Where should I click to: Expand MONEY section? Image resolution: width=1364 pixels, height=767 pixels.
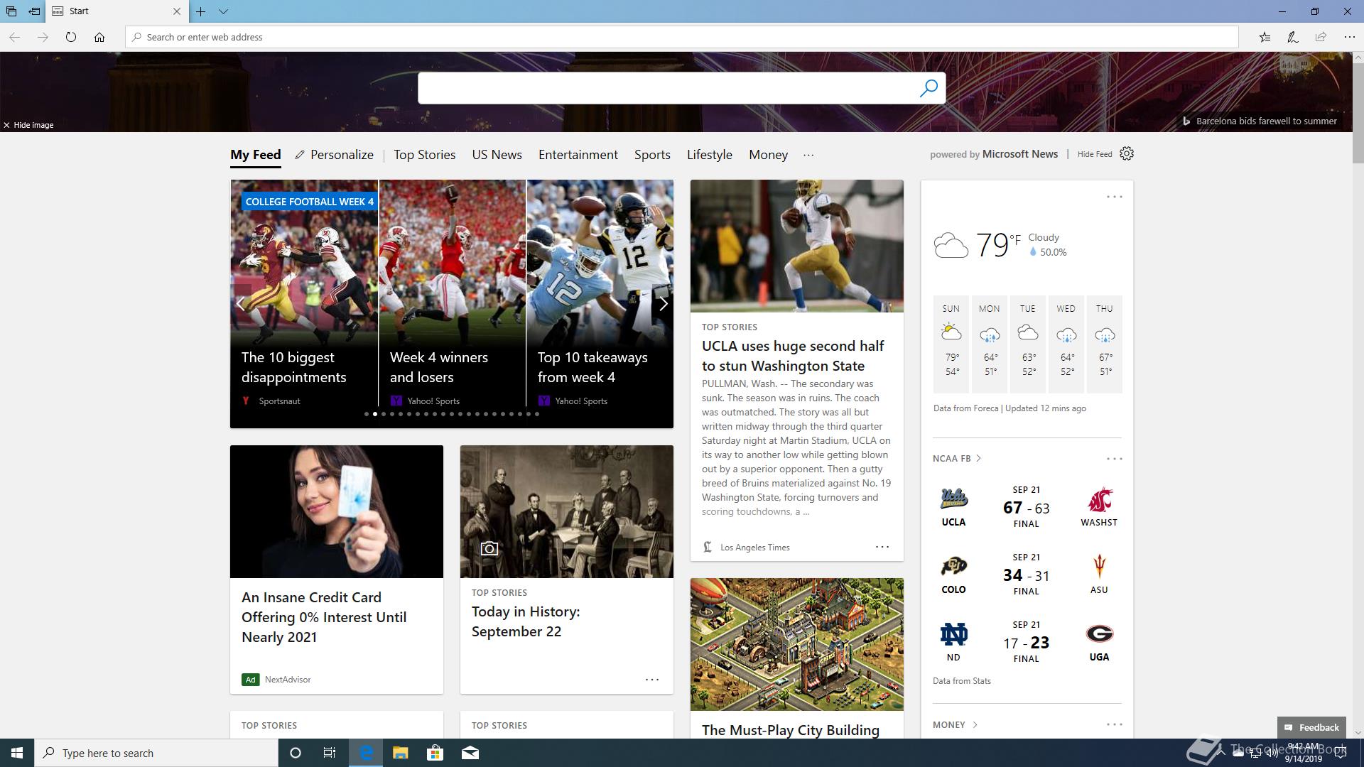pyautogui.click(x=956, y=725)
